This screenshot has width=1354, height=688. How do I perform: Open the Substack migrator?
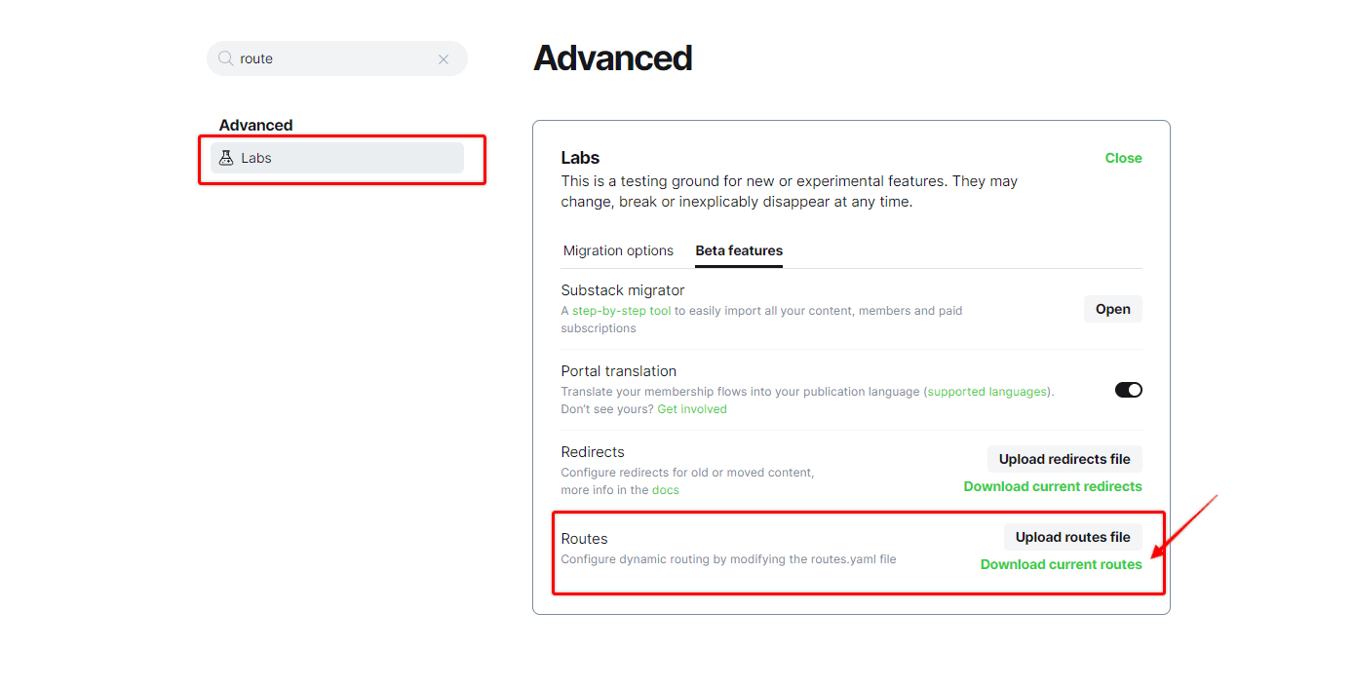pyautogui.click(x=1112, y=309)
